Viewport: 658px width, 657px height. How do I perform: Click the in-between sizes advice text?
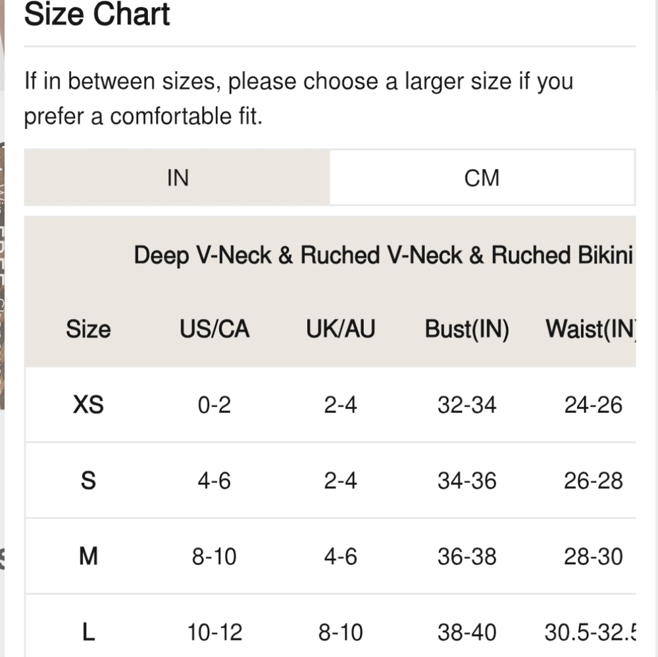tap(299, 99)
